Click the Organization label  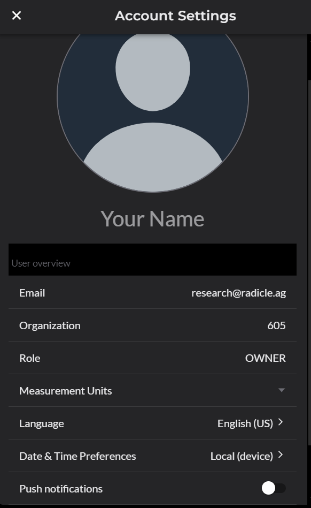click(50, 325)
